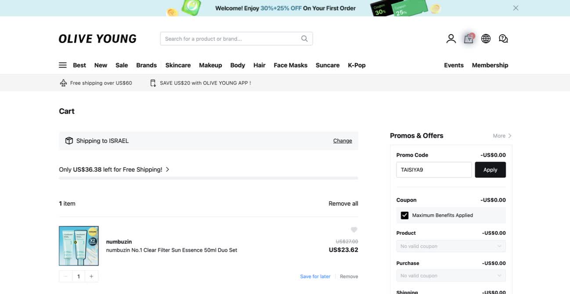
Task: Open the language globe icon
Action: pyautogui.click(x=486, y=39)
